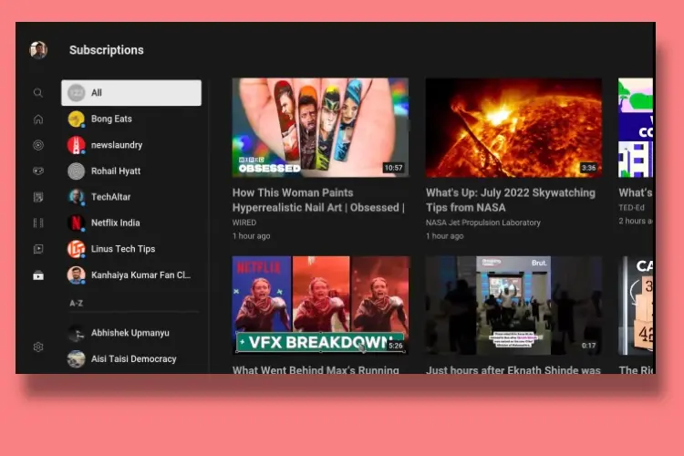
Task: Open the News icon in sidebar
Action: click(x=38, y=197)
